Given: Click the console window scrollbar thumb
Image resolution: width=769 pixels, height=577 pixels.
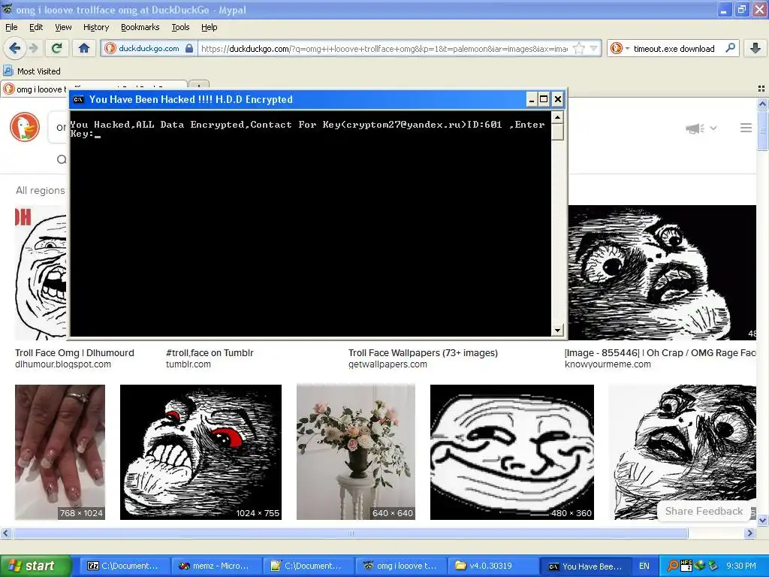Looking at the screenshot, I should (557, 131).
